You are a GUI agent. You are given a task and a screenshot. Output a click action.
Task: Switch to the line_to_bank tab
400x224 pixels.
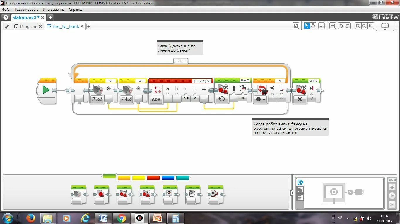click(66, 26)
